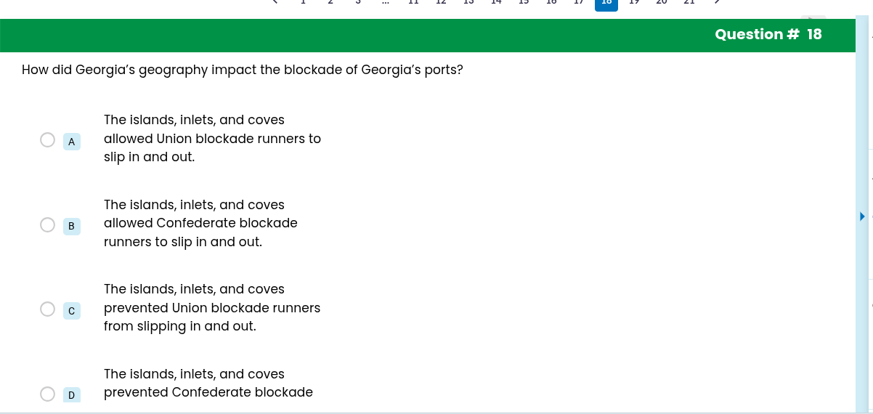Screen dimensions: 873x414
Task: Click answer text 'prevented Confederate blockade'
Action: [208, 392]
